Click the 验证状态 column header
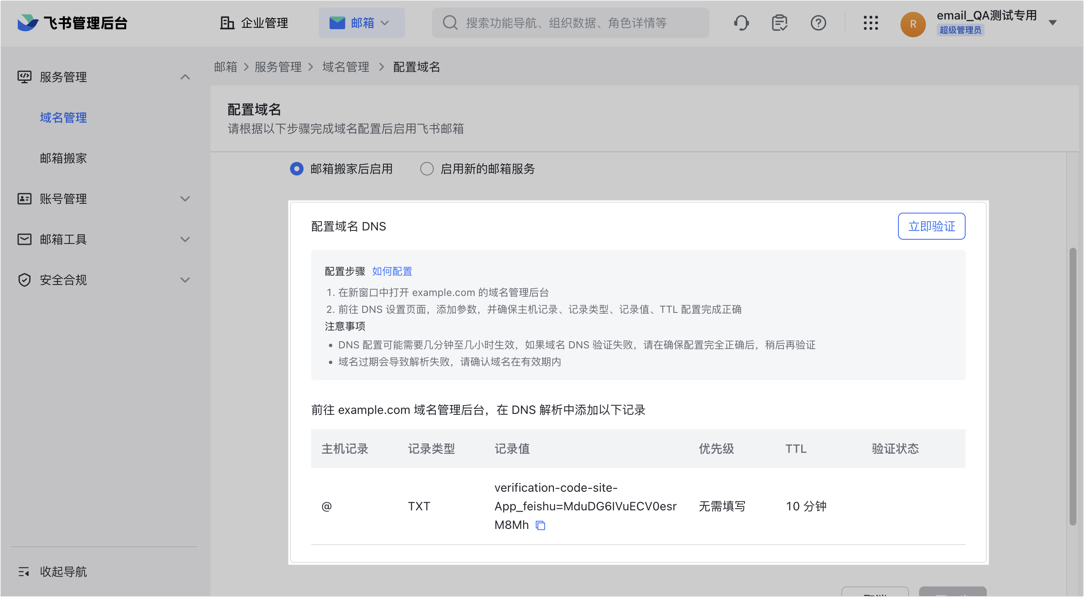The image size is (1084, 597). (x=895, y=449)
